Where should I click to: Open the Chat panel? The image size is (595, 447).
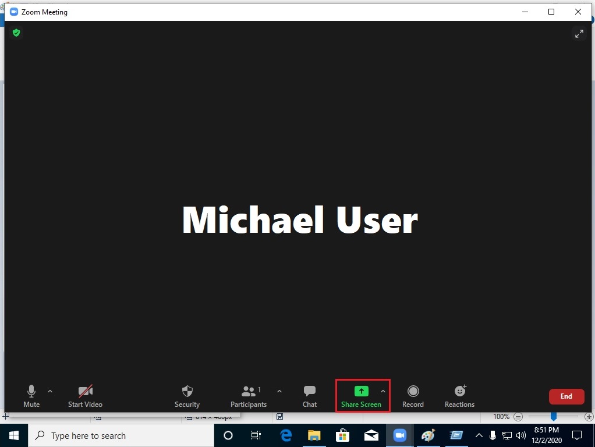[x=309, y=396]
